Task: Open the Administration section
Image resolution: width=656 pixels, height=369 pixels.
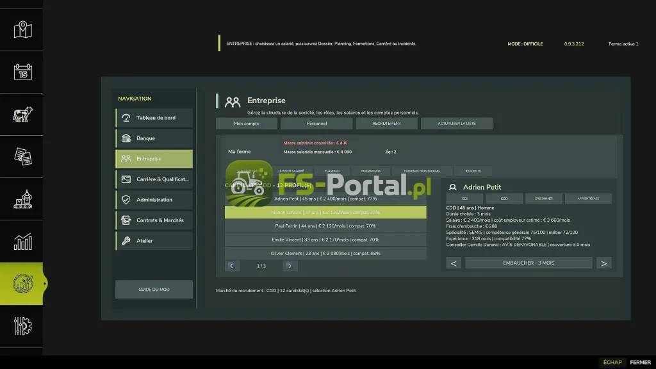Action: [154, 200]
